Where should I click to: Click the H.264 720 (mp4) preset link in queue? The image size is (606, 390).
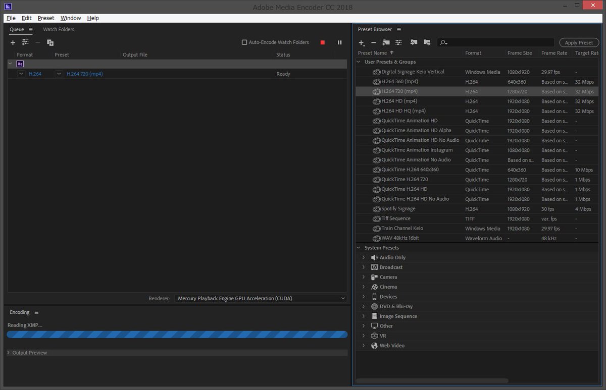tap(85, 74)
